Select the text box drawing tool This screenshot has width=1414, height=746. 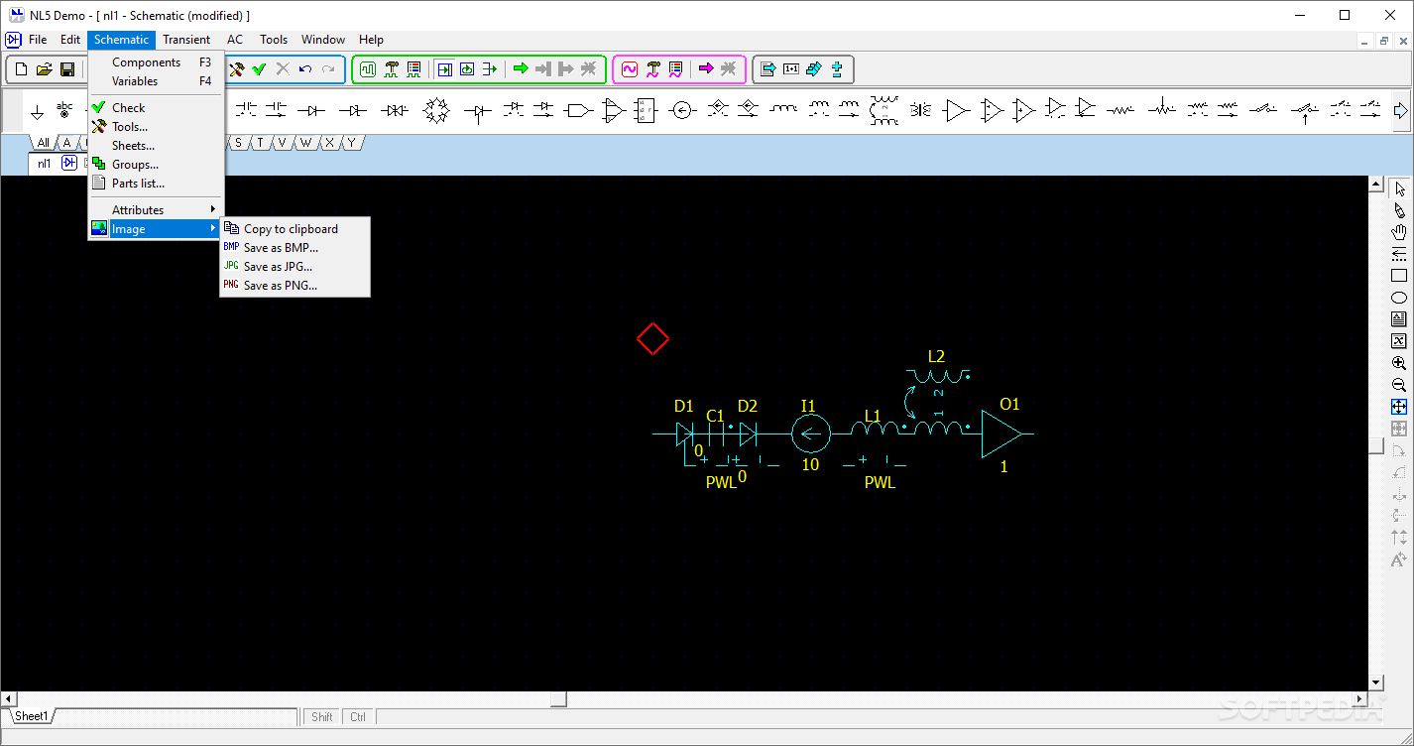(x=1399, y=319)
